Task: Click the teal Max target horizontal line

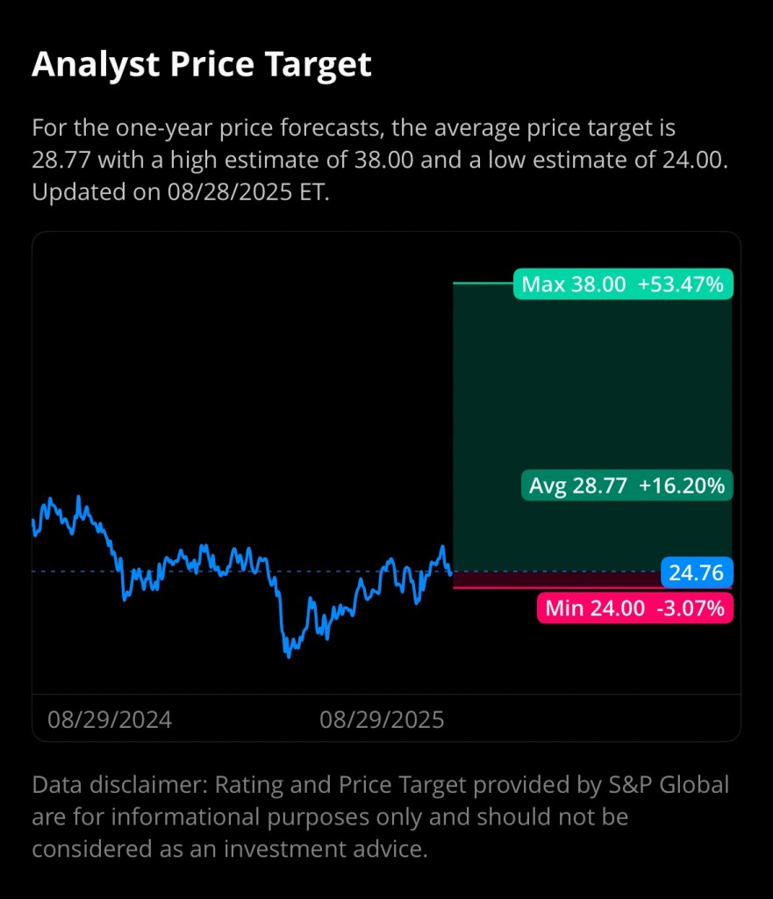Action: tap(483, 283)
